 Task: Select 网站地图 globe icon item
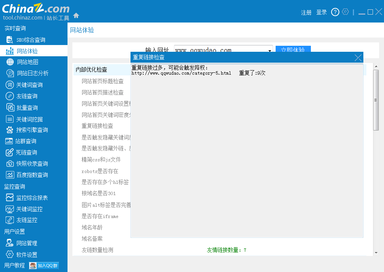(27, 62)
